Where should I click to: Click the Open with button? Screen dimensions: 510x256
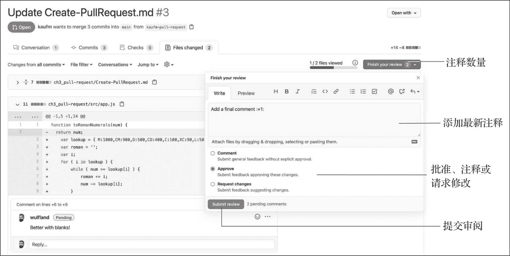(x=404, y=13)
